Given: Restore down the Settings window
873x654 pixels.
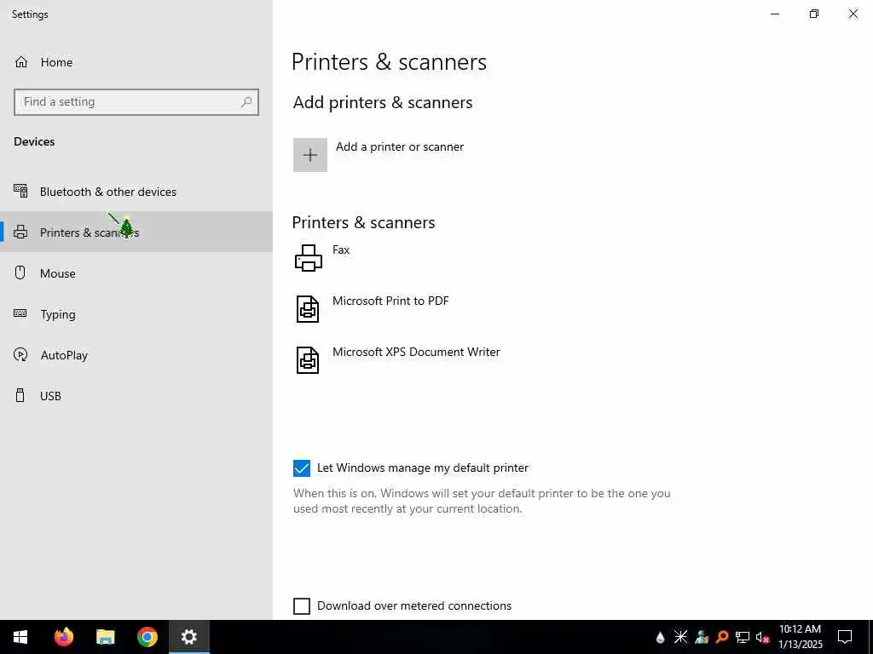Looking at the screenshot, I should 814,14.
